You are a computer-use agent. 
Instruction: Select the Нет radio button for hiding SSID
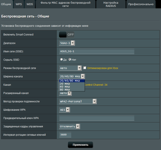pos(70,59)
